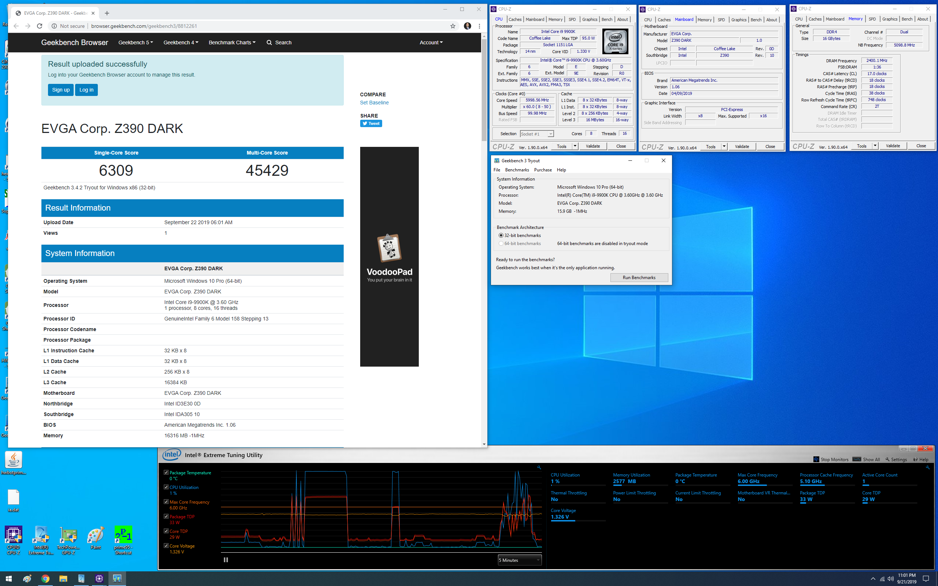The height and width of the screenshot is (586, 938).
Task: Click wrench icon above XTU graph
Action: pos(539,467)
